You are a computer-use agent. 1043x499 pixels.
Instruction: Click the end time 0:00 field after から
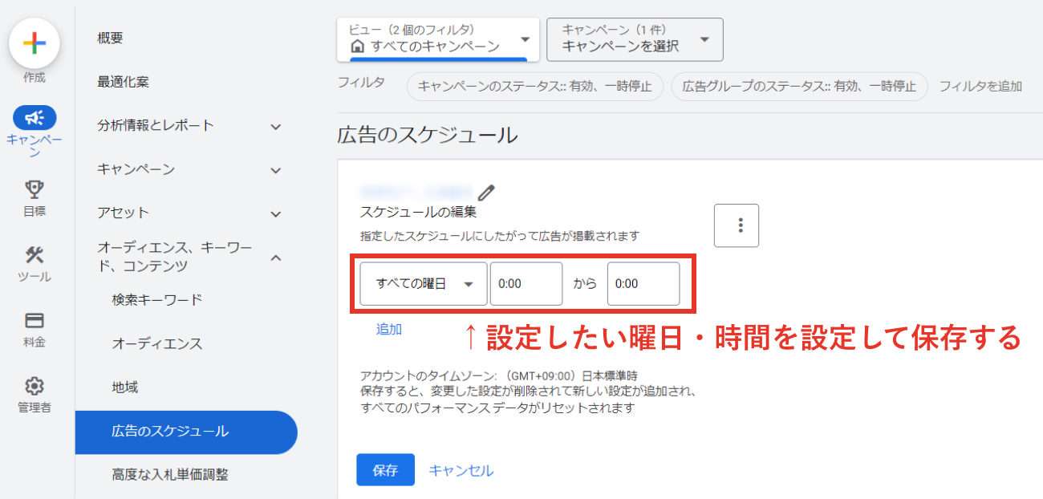[643, 283]
